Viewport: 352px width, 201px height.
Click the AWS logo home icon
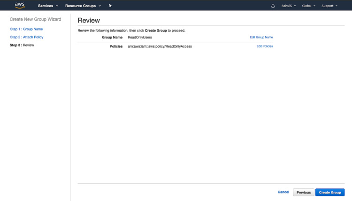20,6
